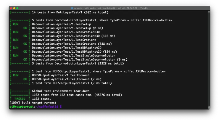Click the green zoom window button
The image size is (219, 121).
17,8
